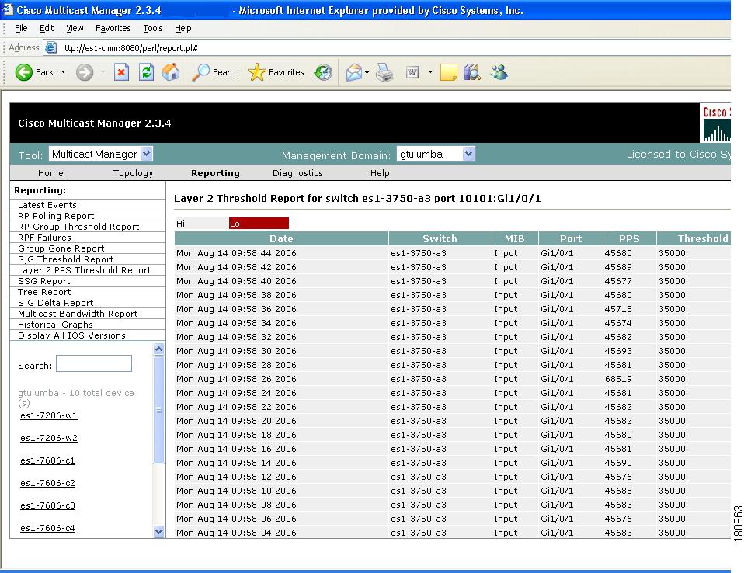Viewport: 744px width, 573px height.
Task: Click the Hi threshold indicator
Action: tap(202, 224)
